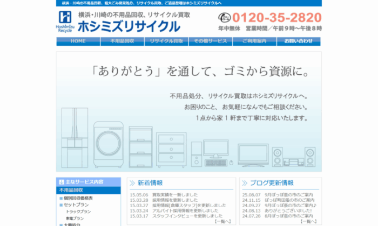This screenshot has height=226, width=378.
Task: Click the tagline 横浜・川崎の不用品回収、リサイクル買取
Action: (x=134, y=15)
